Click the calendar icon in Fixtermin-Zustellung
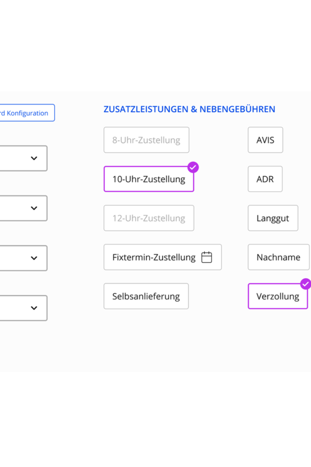311x467 pixels. point(207,257)
